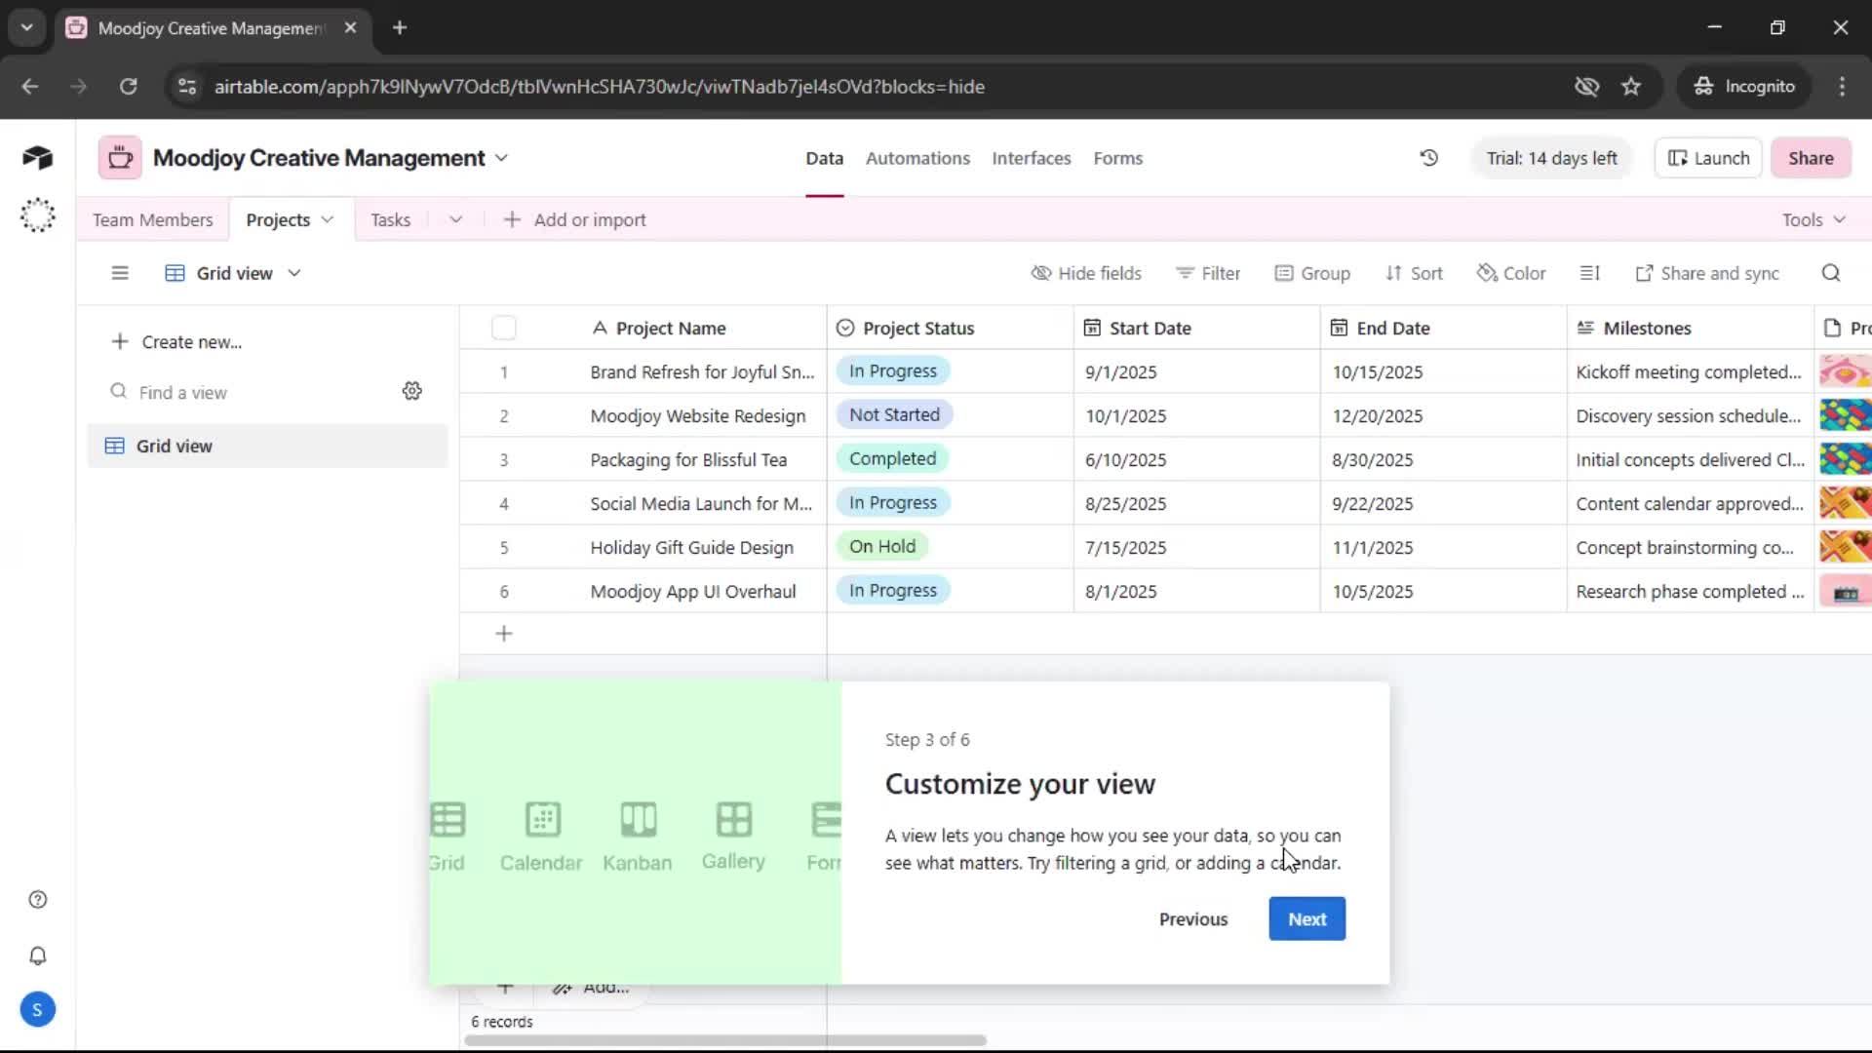1872x1053 pixels.
Task: Click the browser address bar URL
Action: coord(599,87)
